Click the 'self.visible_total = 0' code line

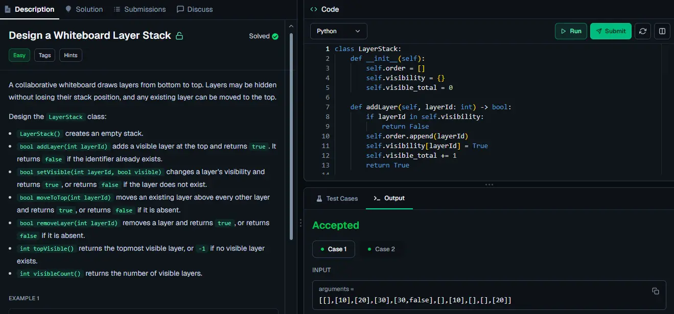point(409,87)
